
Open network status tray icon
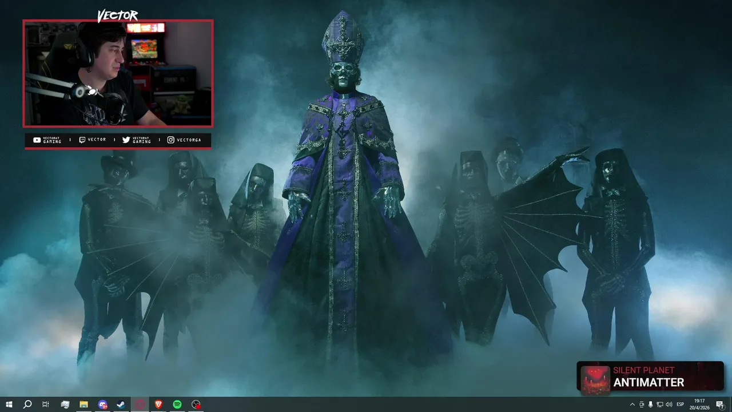coord(660,405)
